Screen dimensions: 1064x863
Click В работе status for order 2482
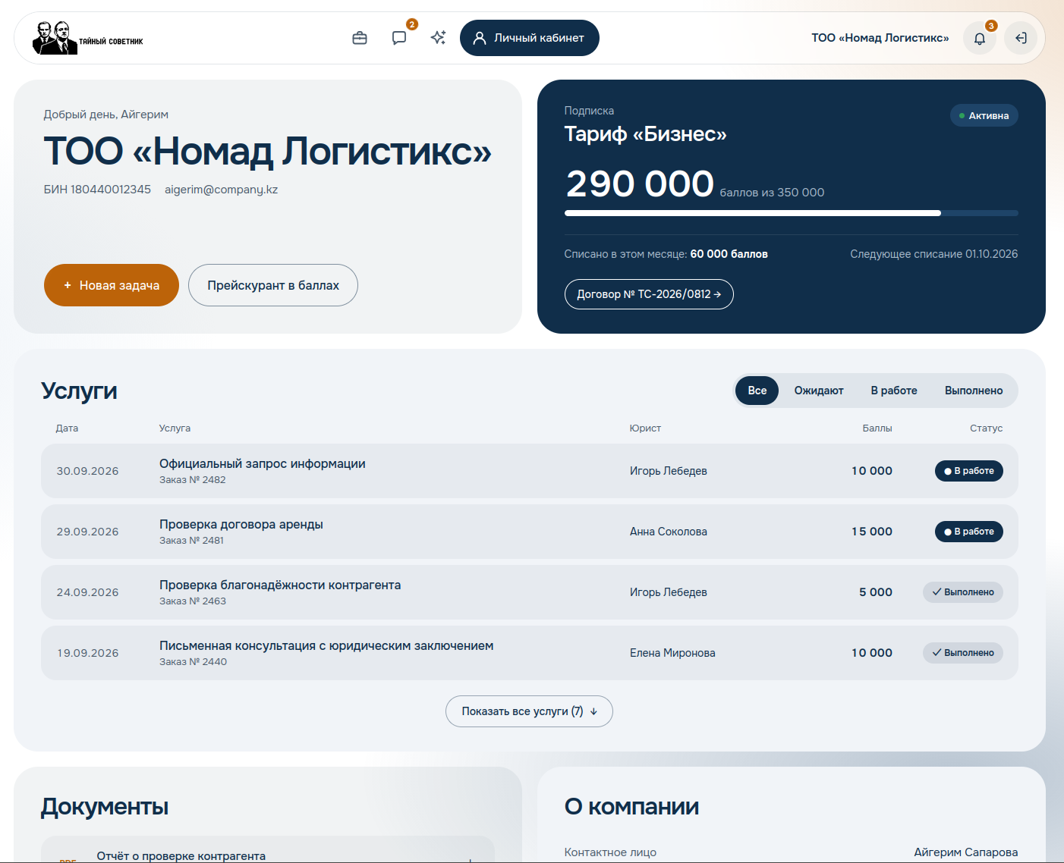coord(969,471)
